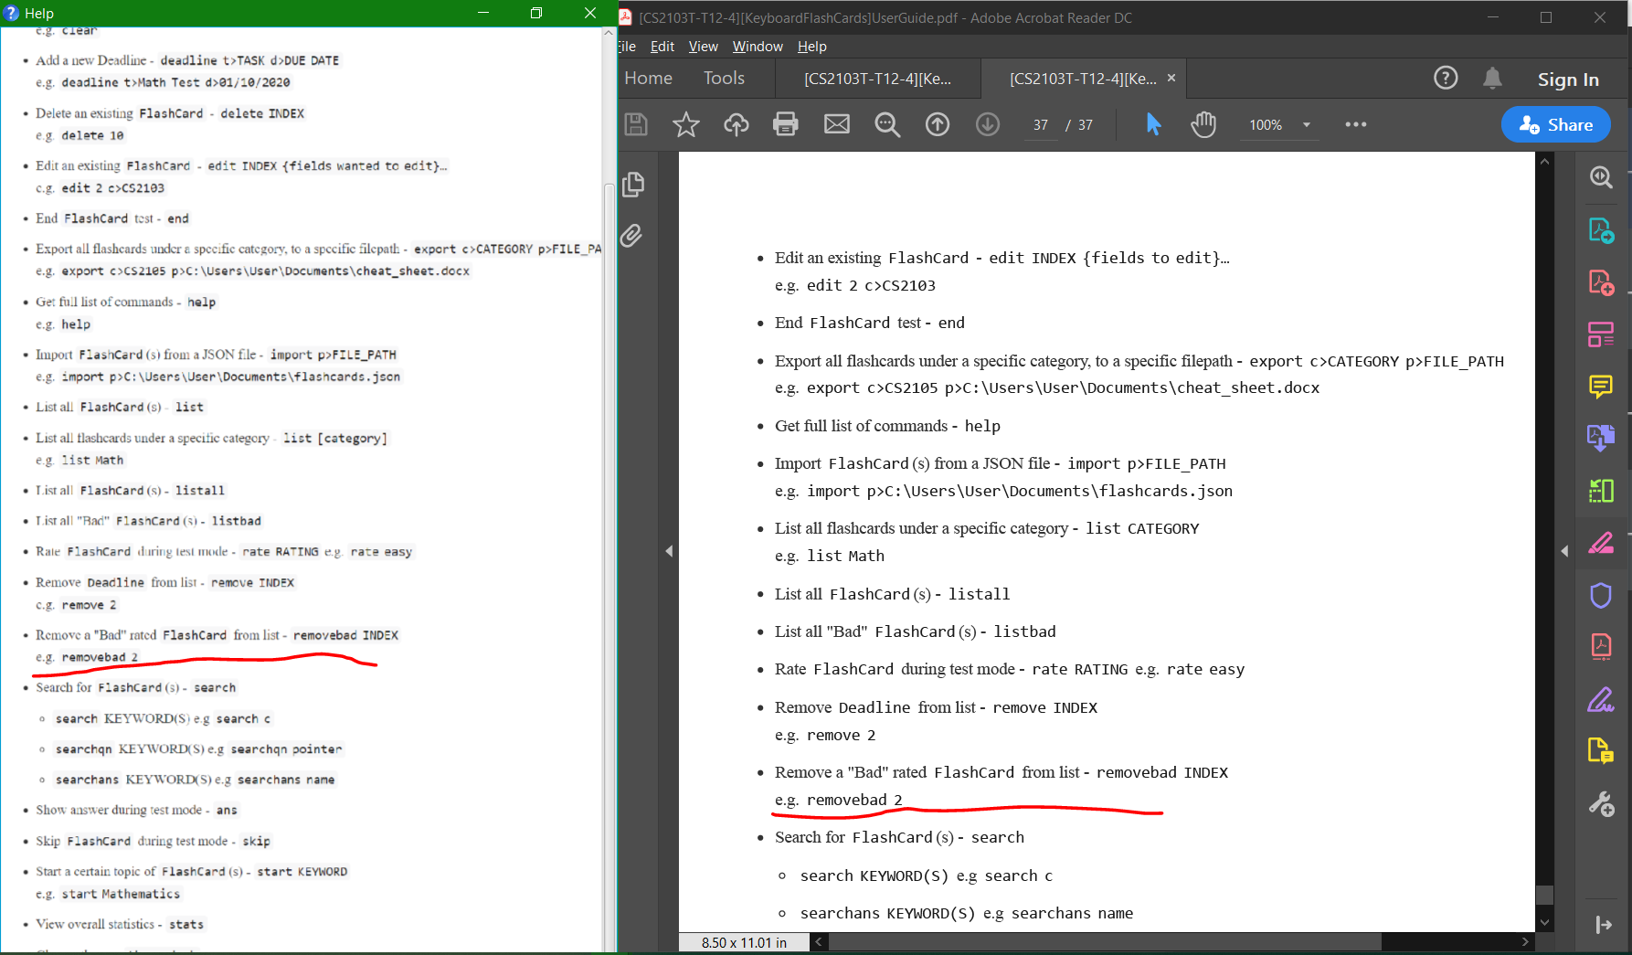Choose the selection arrow tool

[1153, 124]
